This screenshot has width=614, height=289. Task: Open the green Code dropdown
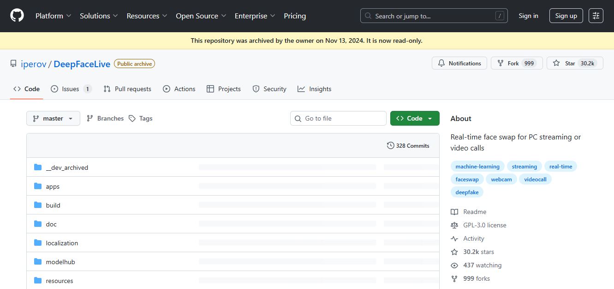414,118
